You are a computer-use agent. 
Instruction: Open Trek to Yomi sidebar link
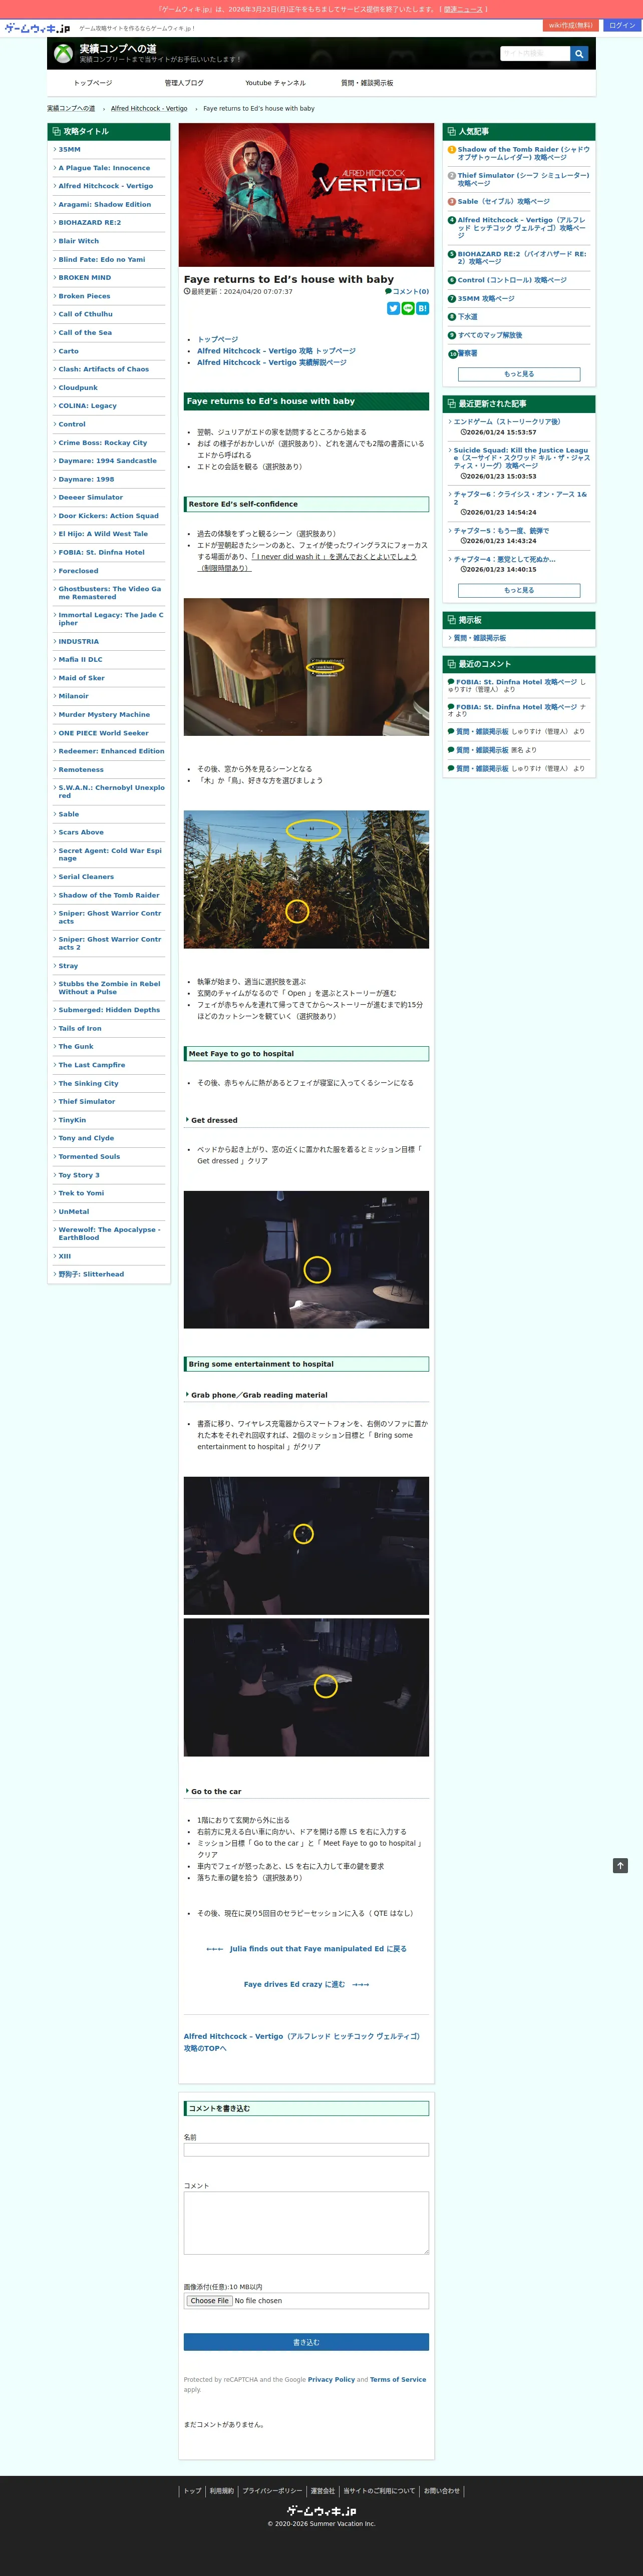tap(81, 1193)
